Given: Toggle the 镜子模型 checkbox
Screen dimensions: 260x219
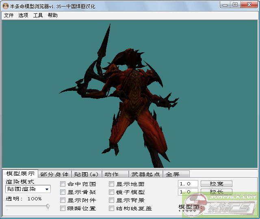Looking at the screenshot, I should pyautogui.click(x=112, y=192).
